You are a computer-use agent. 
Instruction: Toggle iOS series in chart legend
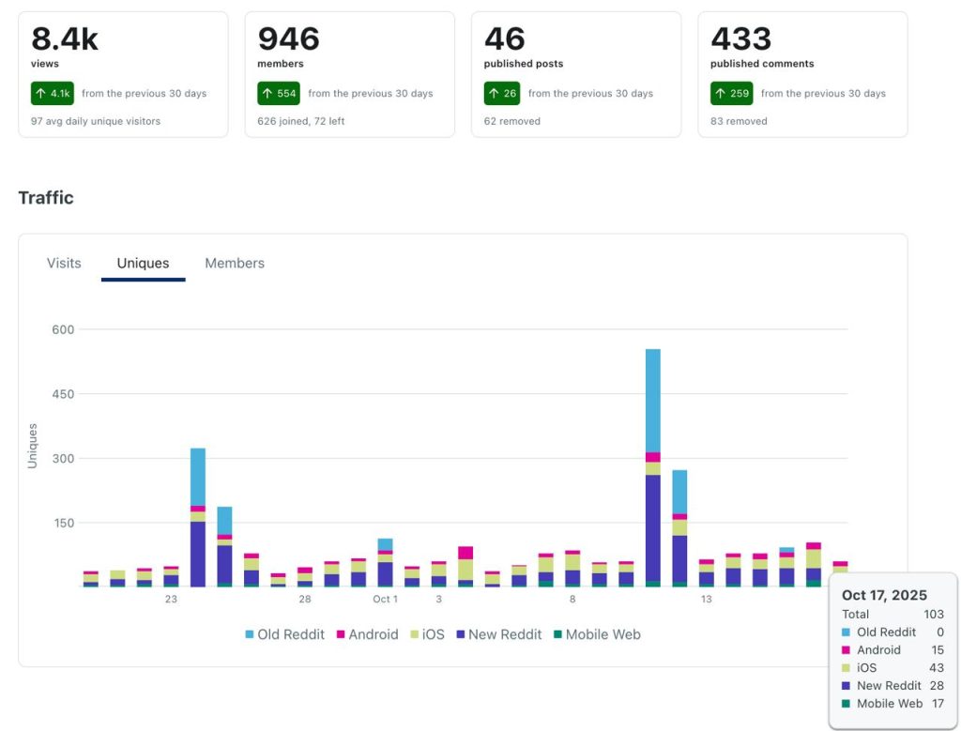[426, 634]
